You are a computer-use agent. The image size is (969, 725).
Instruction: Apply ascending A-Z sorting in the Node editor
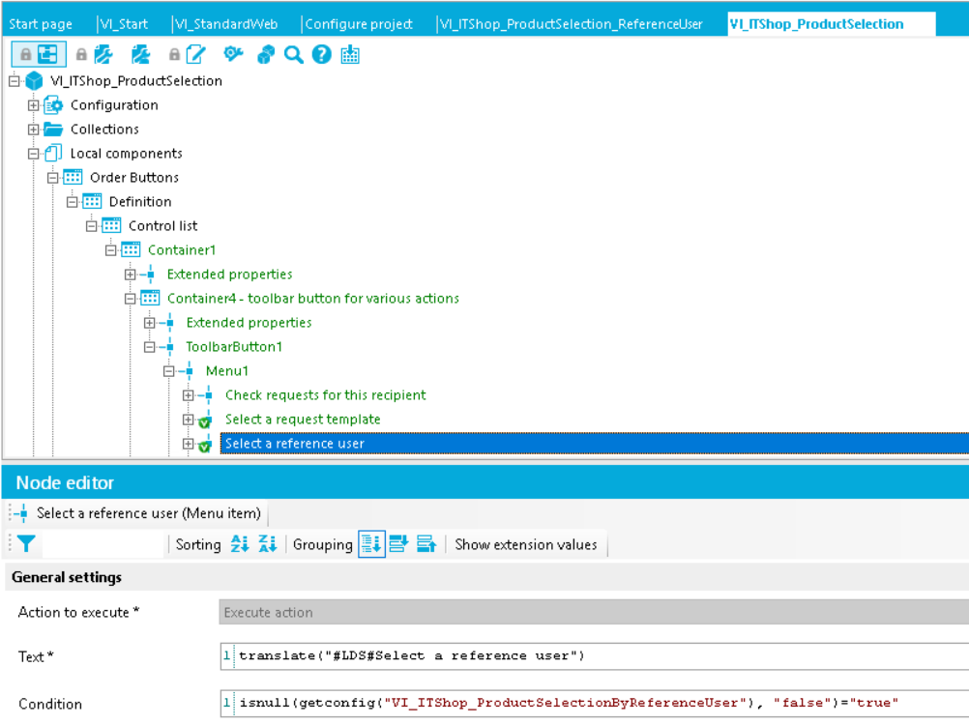click(x=238, y=544)
